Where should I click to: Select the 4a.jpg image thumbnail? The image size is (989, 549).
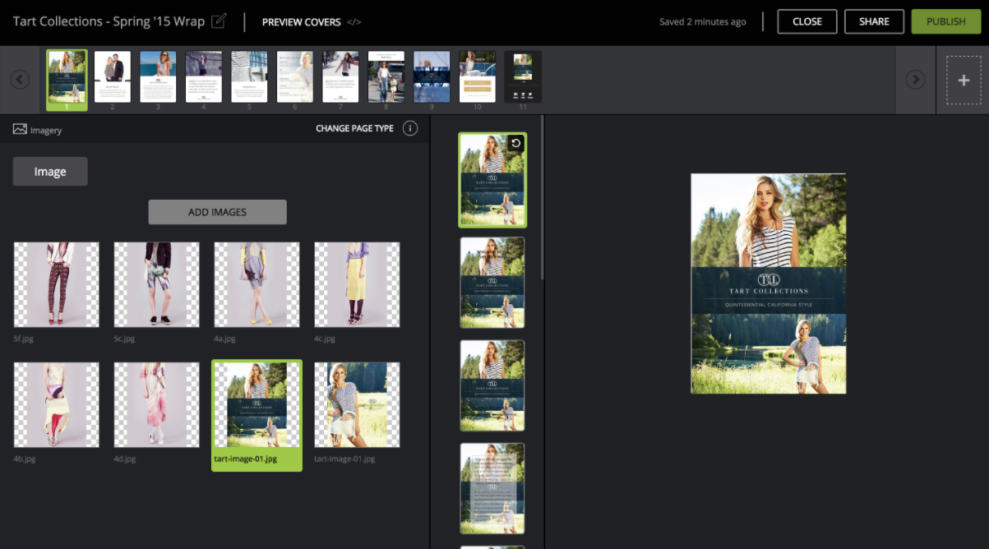click(x=257, y=284)
